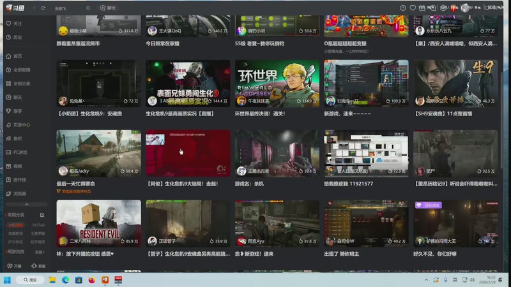Open 客服 customer service

(38, 266)
